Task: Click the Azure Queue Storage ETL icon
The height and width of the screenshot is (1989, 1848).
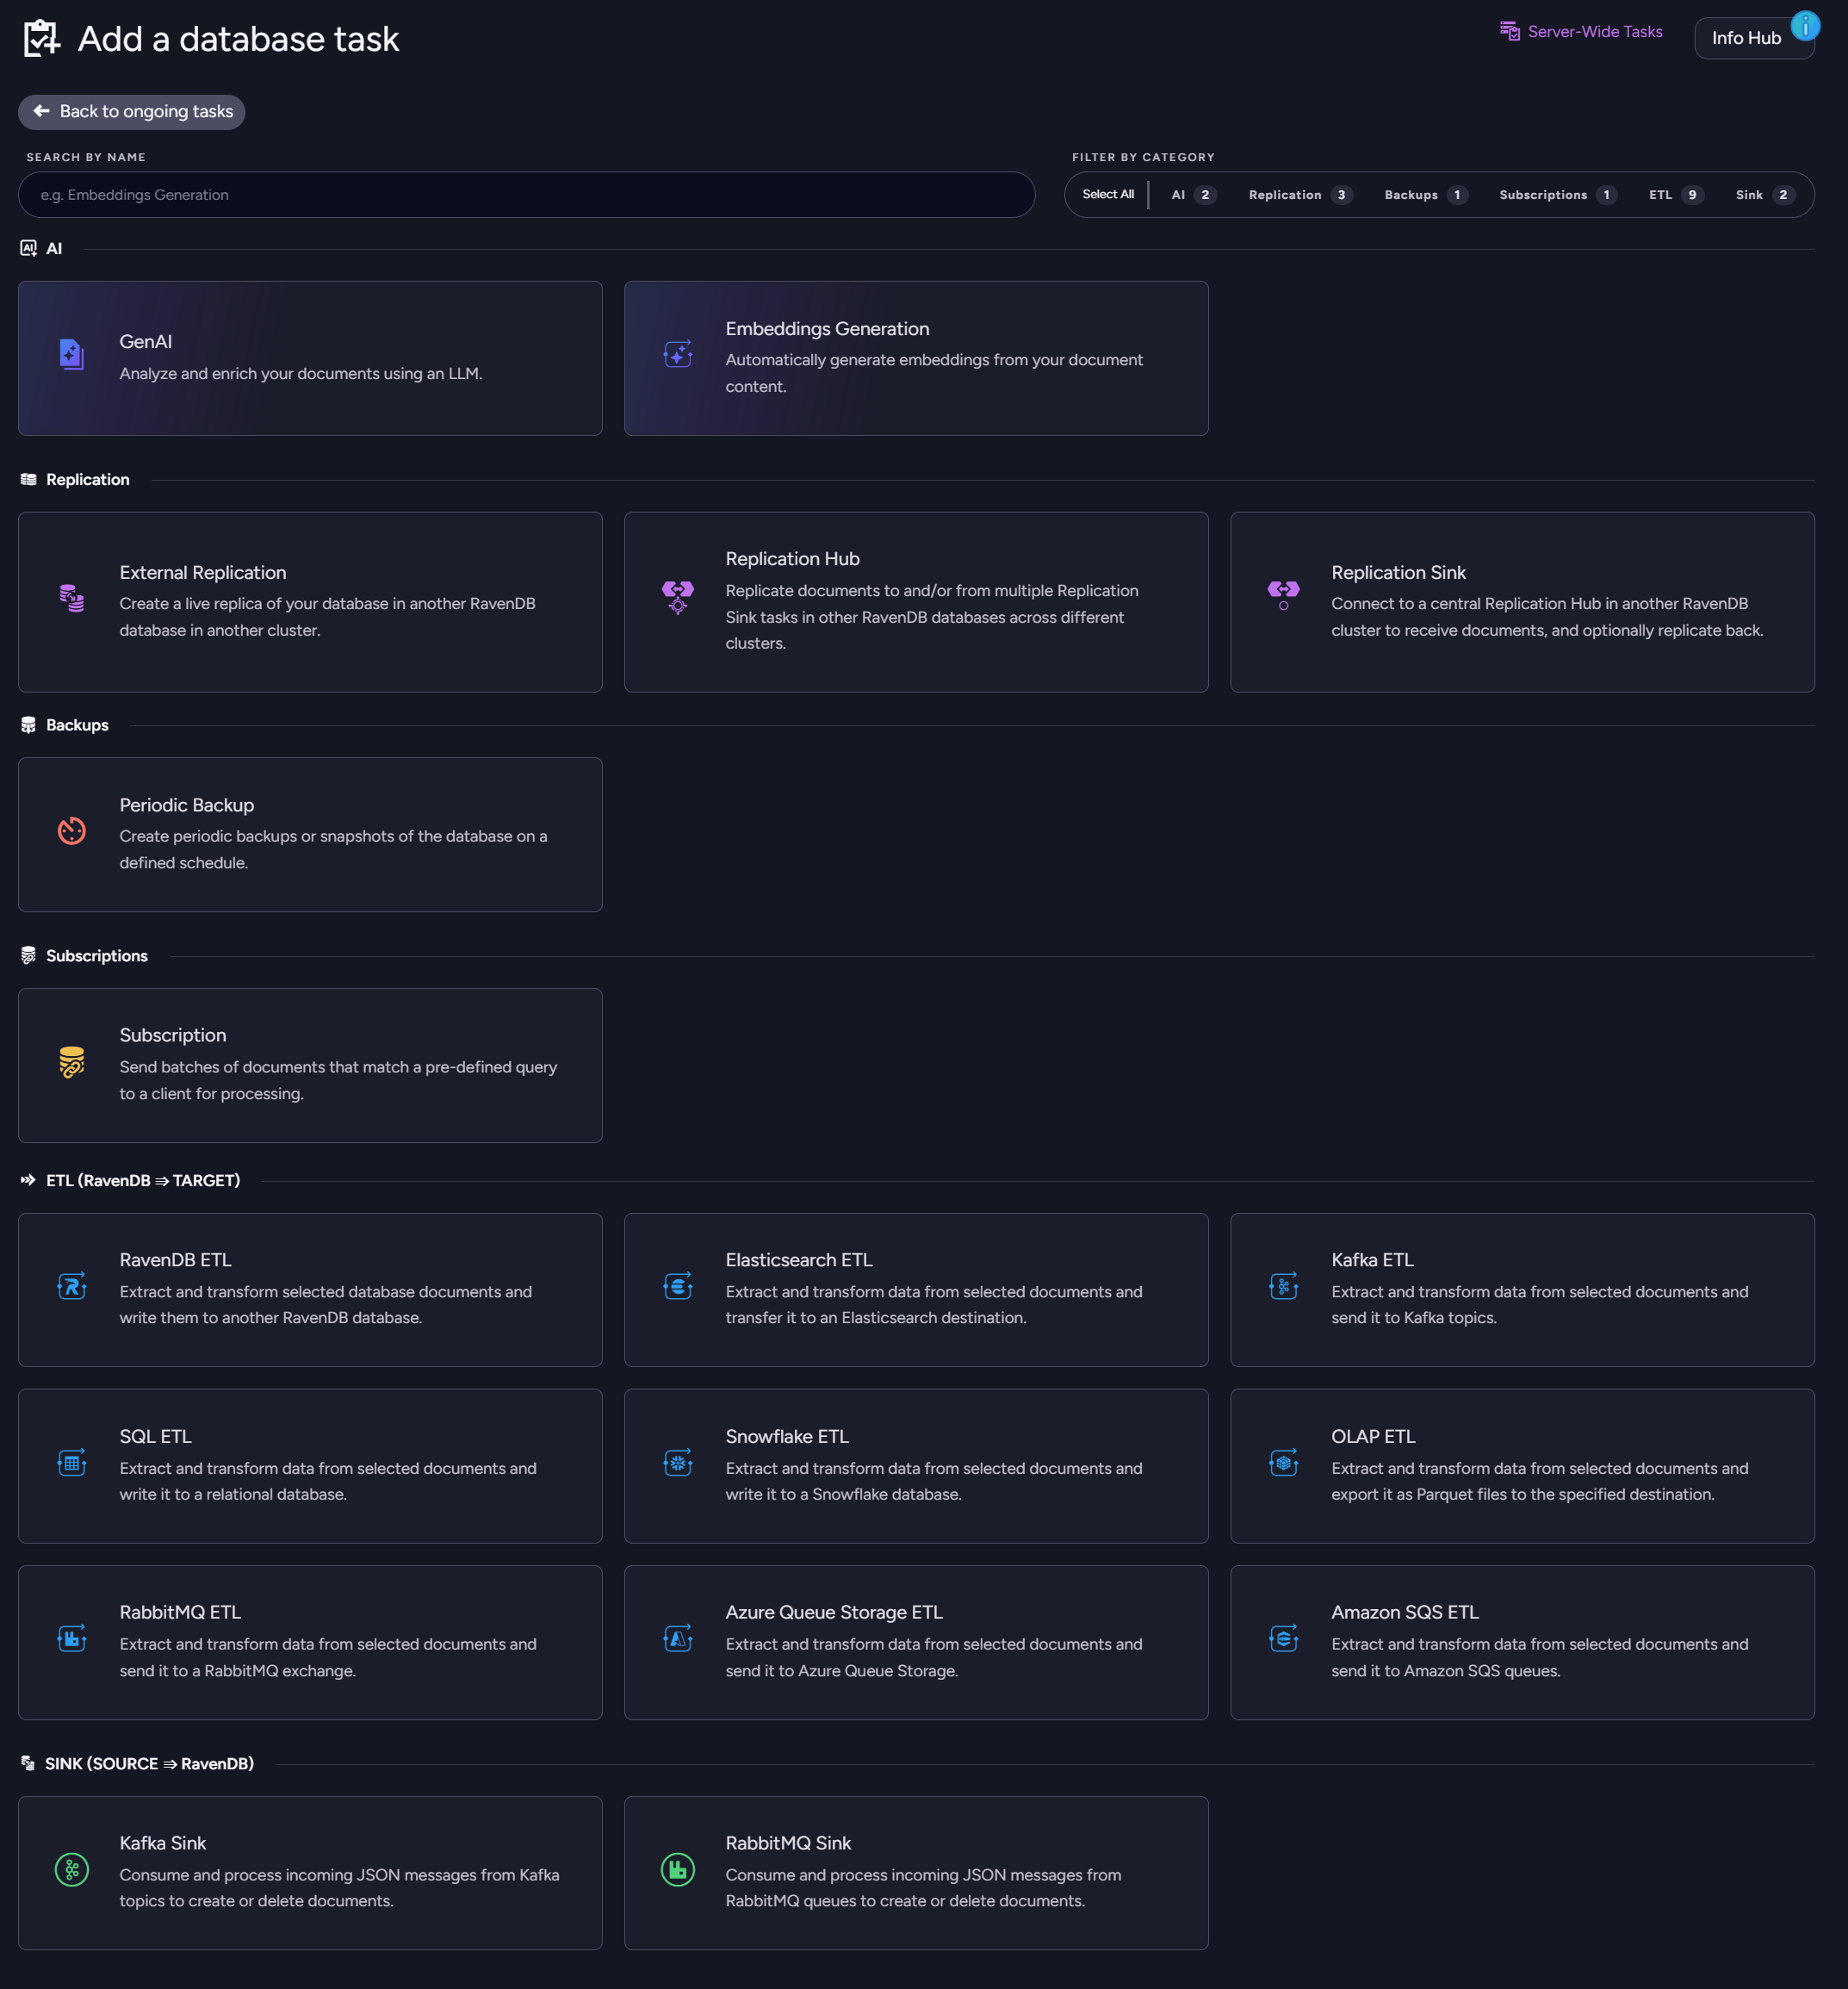Action: pyautogui.click(x=677, y=1638)
